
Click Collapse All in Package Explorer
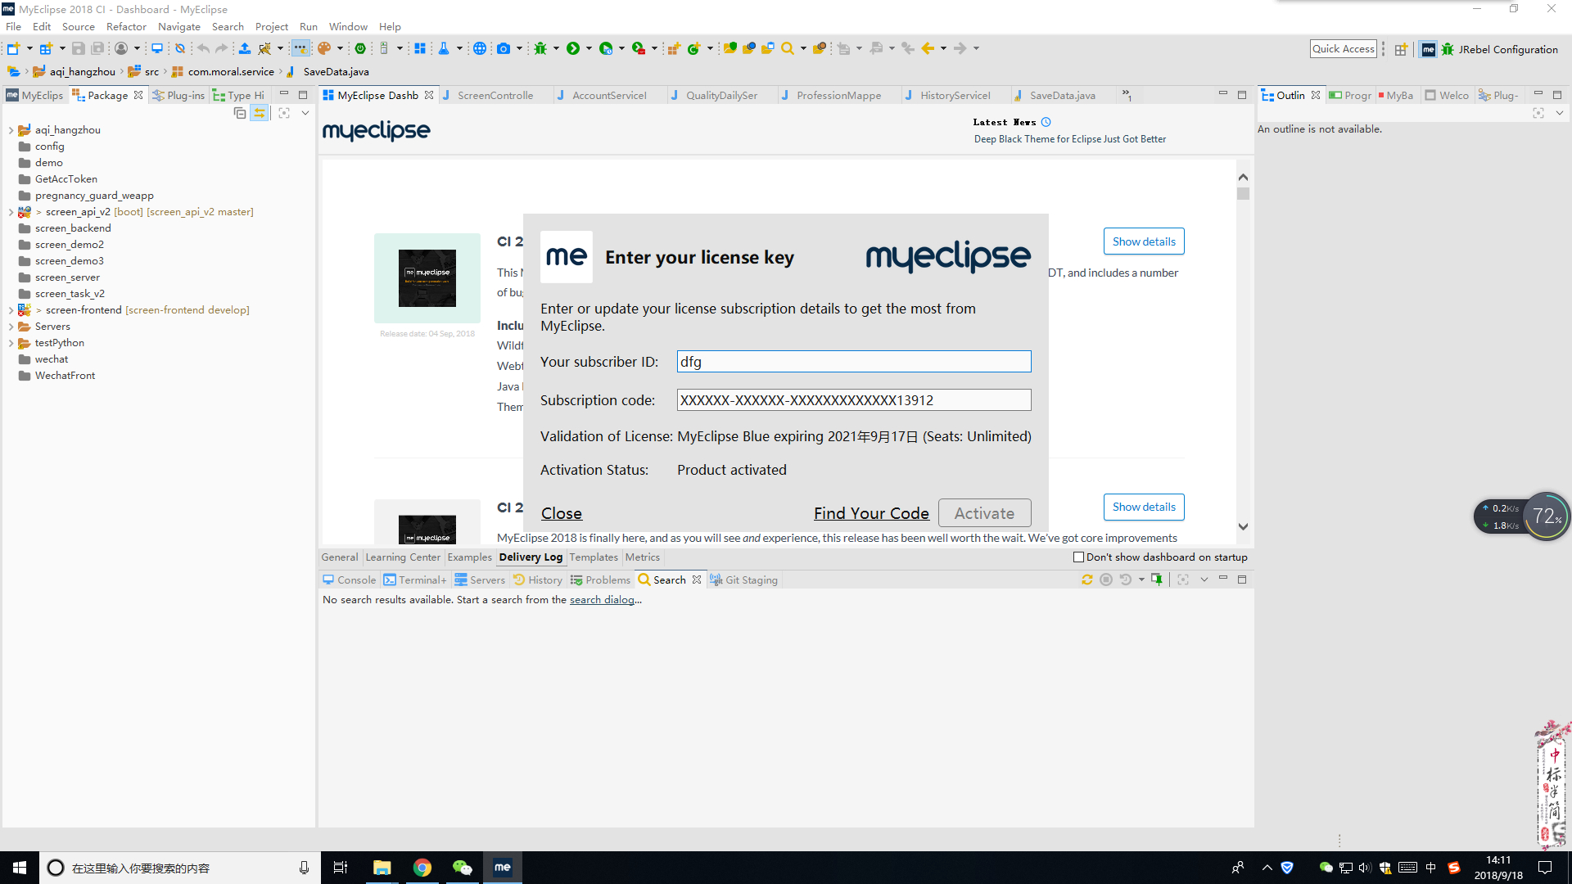239,113
